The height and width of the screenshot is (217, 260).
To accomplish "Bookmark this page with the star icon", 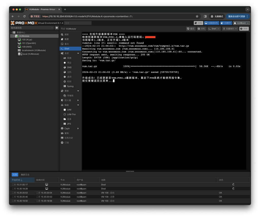I will point(197,16).
